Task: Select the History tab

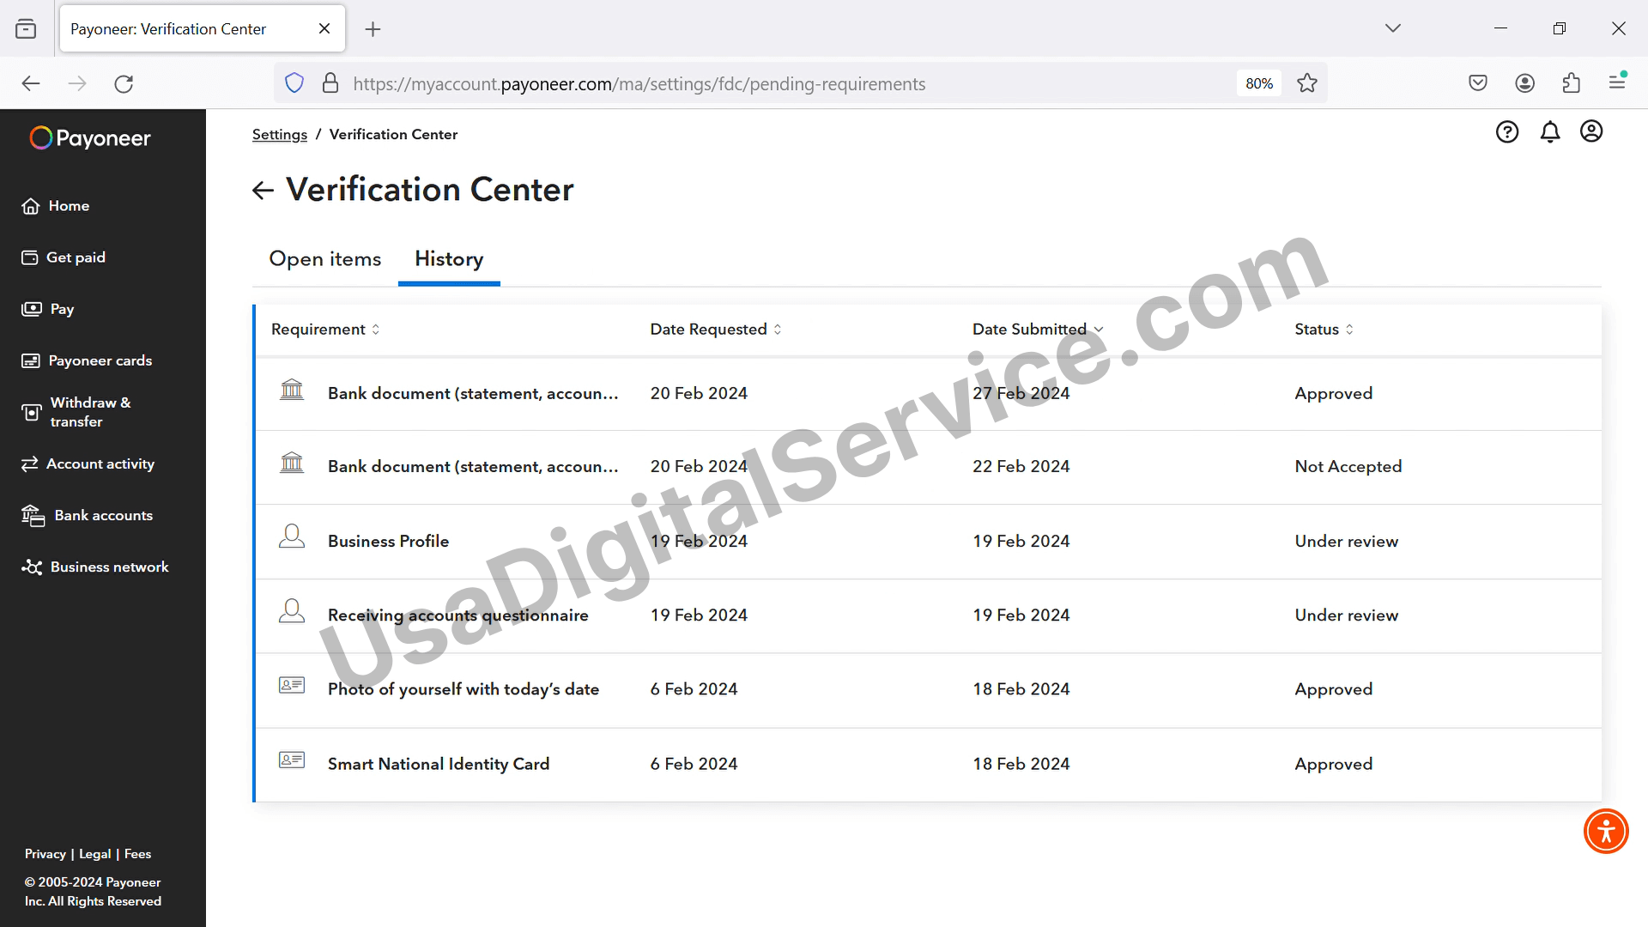Action: (449, 258)
